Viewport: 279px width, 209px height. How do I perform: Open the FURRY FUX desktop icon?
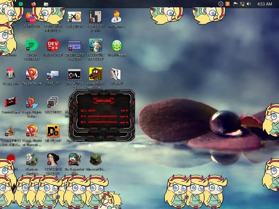(x=32, y=20)
